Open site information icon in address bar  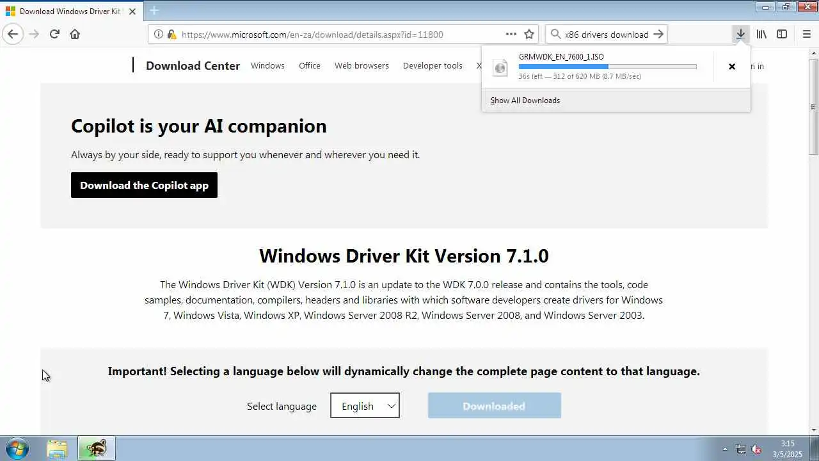(x=159, y=35)
